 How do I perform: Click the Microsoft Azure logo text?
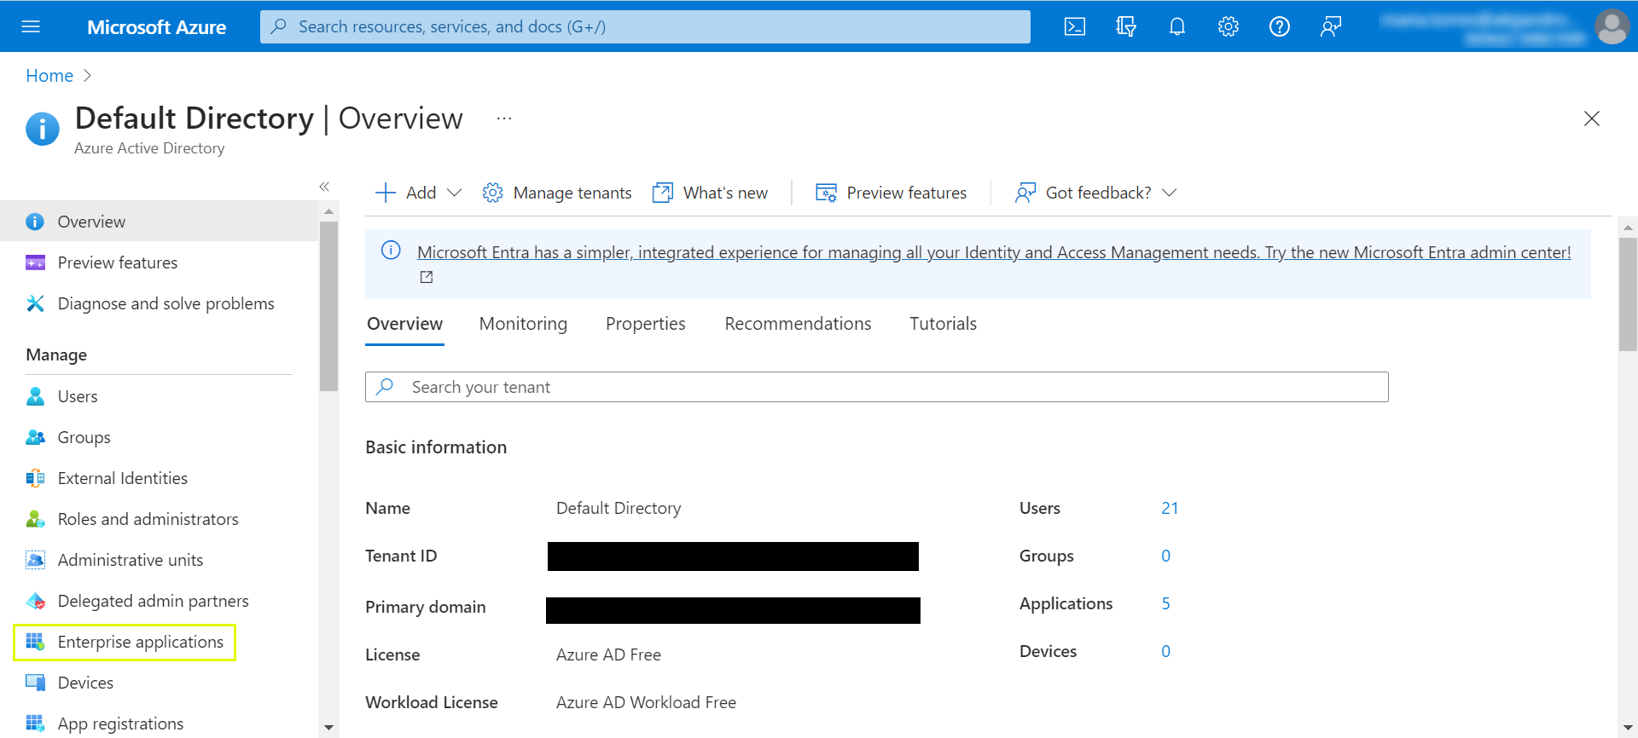point(156,26)
